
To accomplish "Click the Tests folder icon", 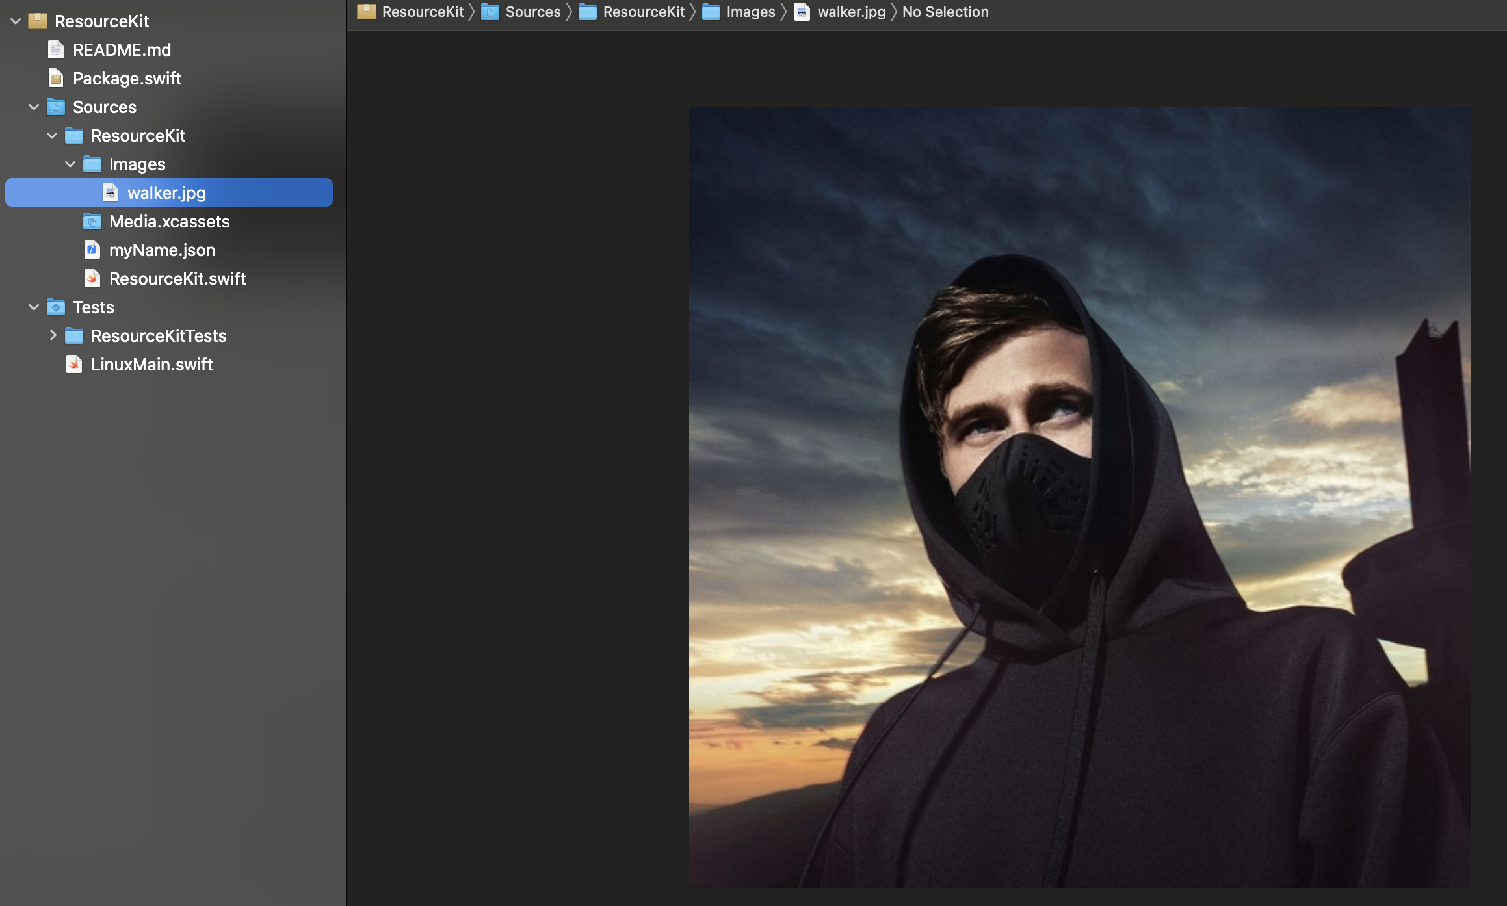I will pos(56,307).
